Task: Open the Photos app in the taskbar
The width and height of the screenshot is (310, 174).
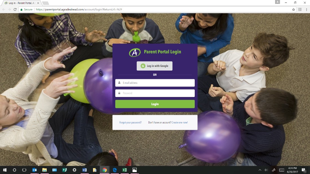Action: pos(135,170)
